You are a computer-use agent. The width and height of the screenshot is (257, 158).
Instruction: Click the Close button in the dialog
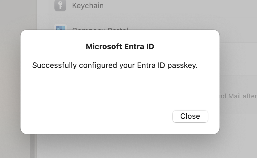pos(190,116)
